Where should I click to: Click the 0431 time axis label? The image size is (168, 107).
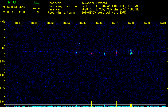click(x=18, y=23)
